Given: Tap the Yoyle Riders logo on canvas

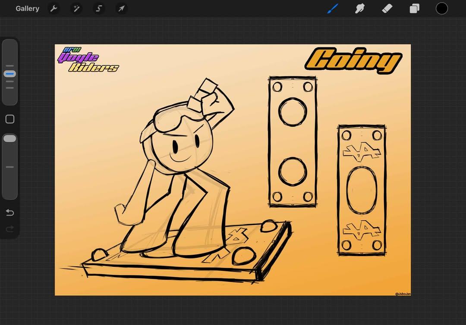Looking at the screenshot, I should tap(88, 59).
